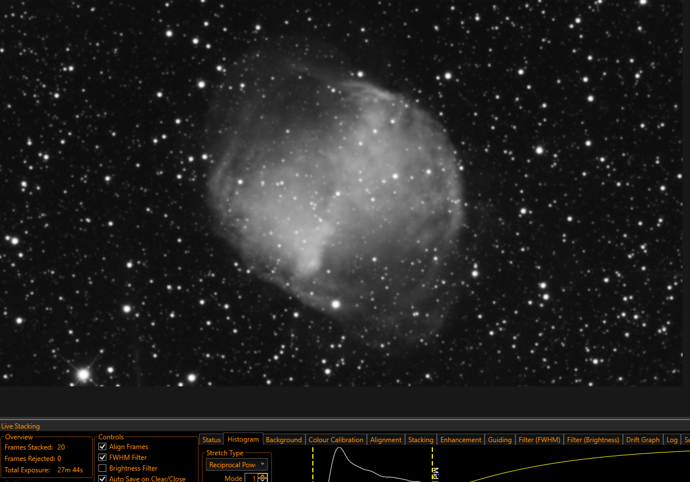Click the Mode value field
Image resolution: width=690 pixels, height=482 pixels.
(x=251, y=479)
